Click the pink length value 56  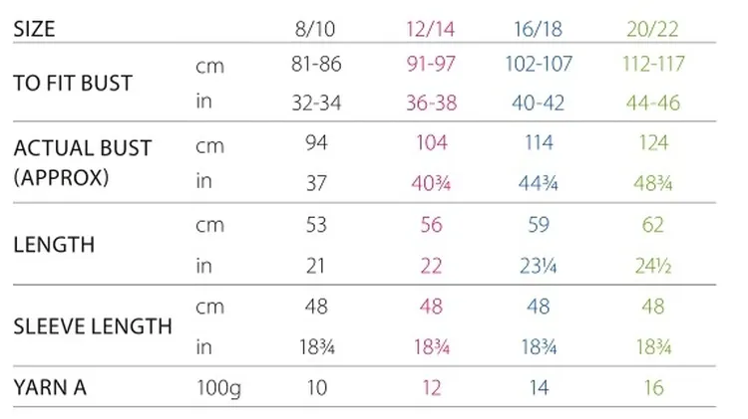pyautogui.click(x=431, y=225)
